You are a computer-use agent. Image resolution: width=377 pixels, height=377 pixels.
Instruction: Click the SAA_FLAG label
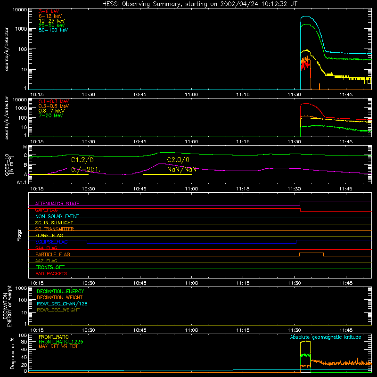46,248
